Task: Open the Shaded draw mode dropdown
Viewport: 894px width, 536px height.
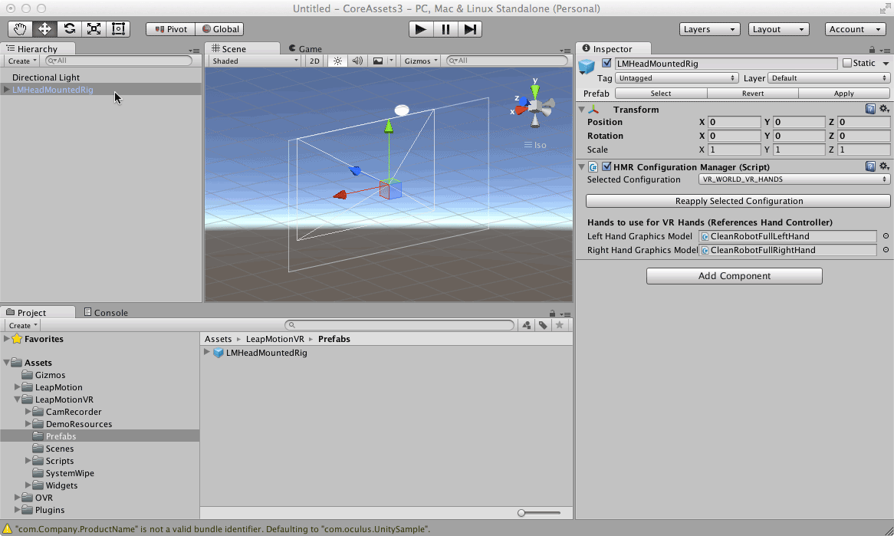Action: tap(255, 61)
